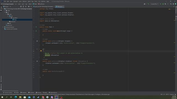Open the Build menu

point(29,1)
